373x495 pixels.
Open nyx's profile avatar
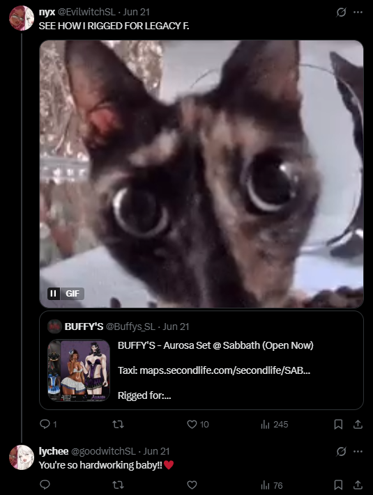click(22, 18)
